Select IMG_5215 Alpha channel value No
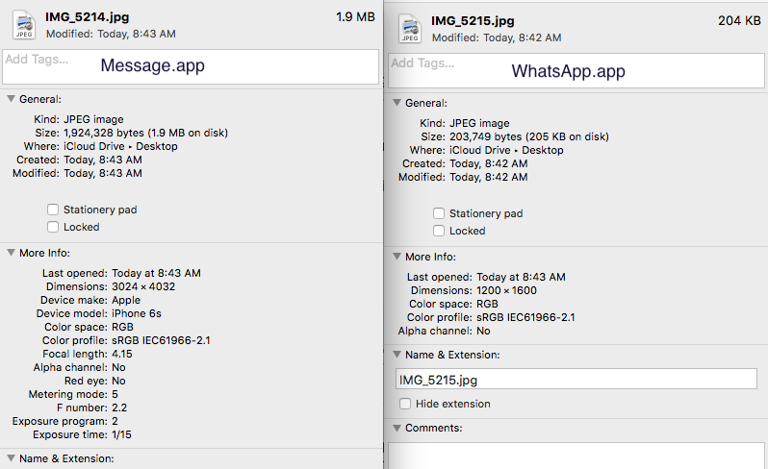Viewport: 768px width, 469px height. (483, 332)
